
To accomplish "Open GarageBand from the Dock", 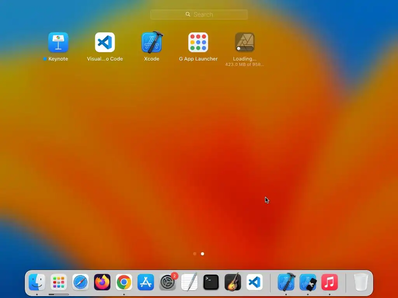I will [233, 282].
